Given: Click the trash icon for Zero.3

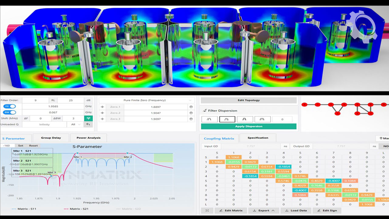Looking at the screenshot, I should pos(191,119).
